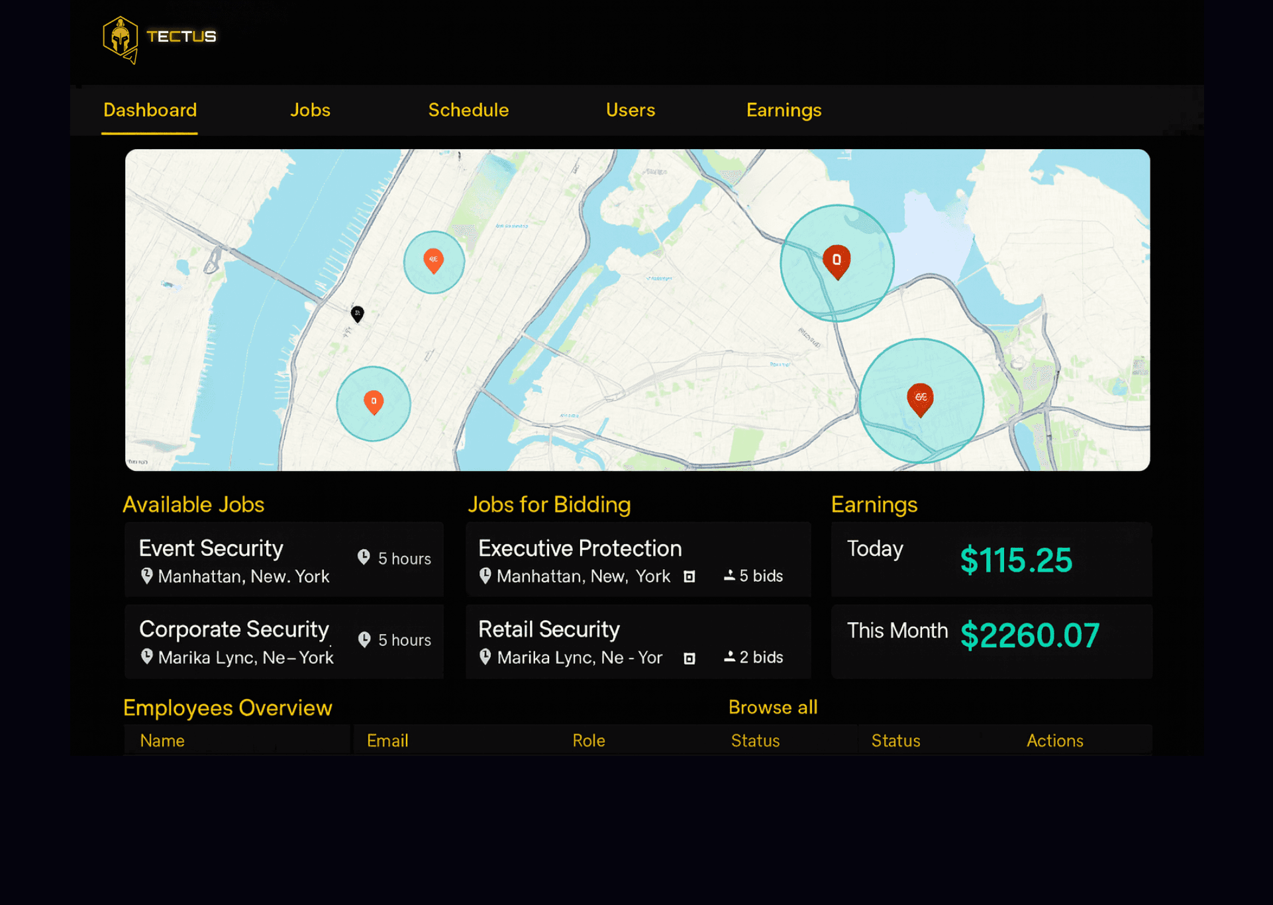Screen dimensions: 1273x905
Task: Click the orange pin in lower-left circle
Action: click(374, 401)
